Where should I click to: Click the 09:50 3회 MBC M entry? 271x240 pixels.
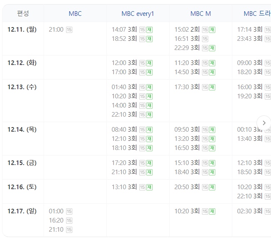(187, 130)
